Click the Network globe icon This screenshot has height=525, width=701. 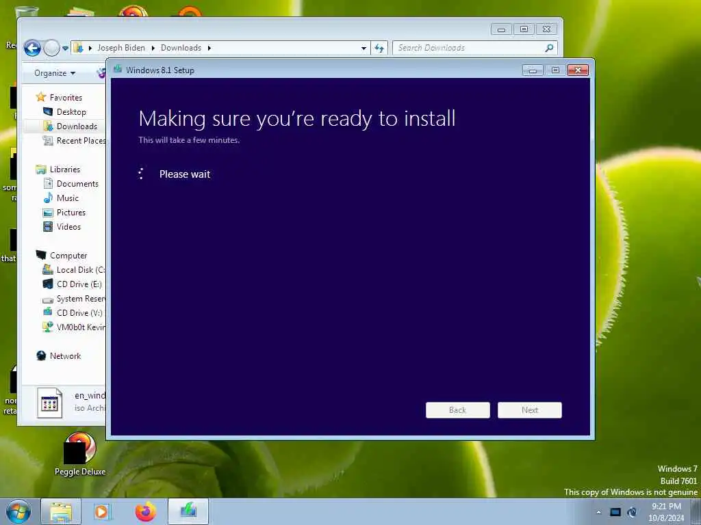(x=41, y=355)
